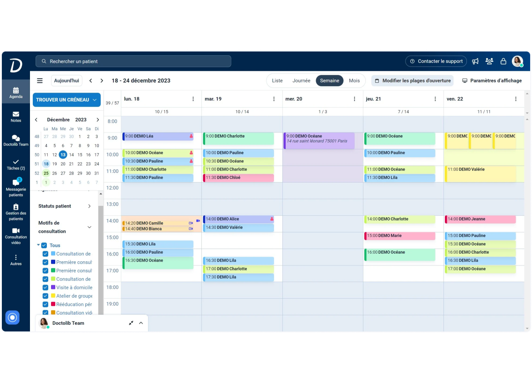Uncheck the Atelier de groupe filter
This screenshot has width=532, height=382.
(x=45, y=296)
